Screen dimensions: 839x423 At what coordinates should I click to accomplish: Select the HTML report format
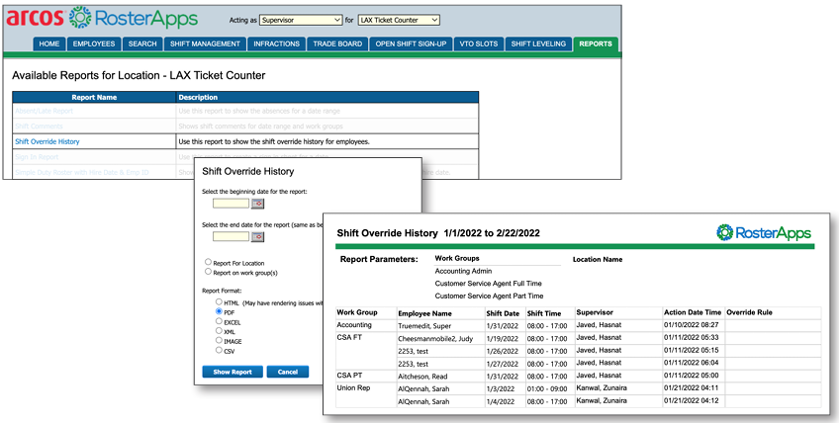220,301
